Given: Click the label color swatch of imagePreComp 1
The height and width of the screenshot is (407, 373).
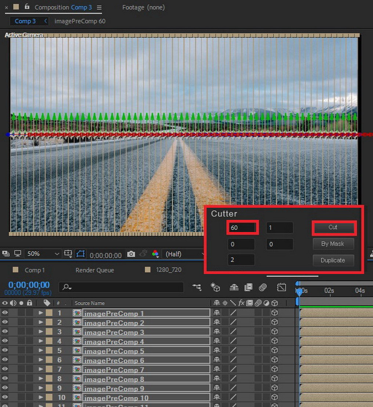Looking at the screenshot, I should 49,313.
